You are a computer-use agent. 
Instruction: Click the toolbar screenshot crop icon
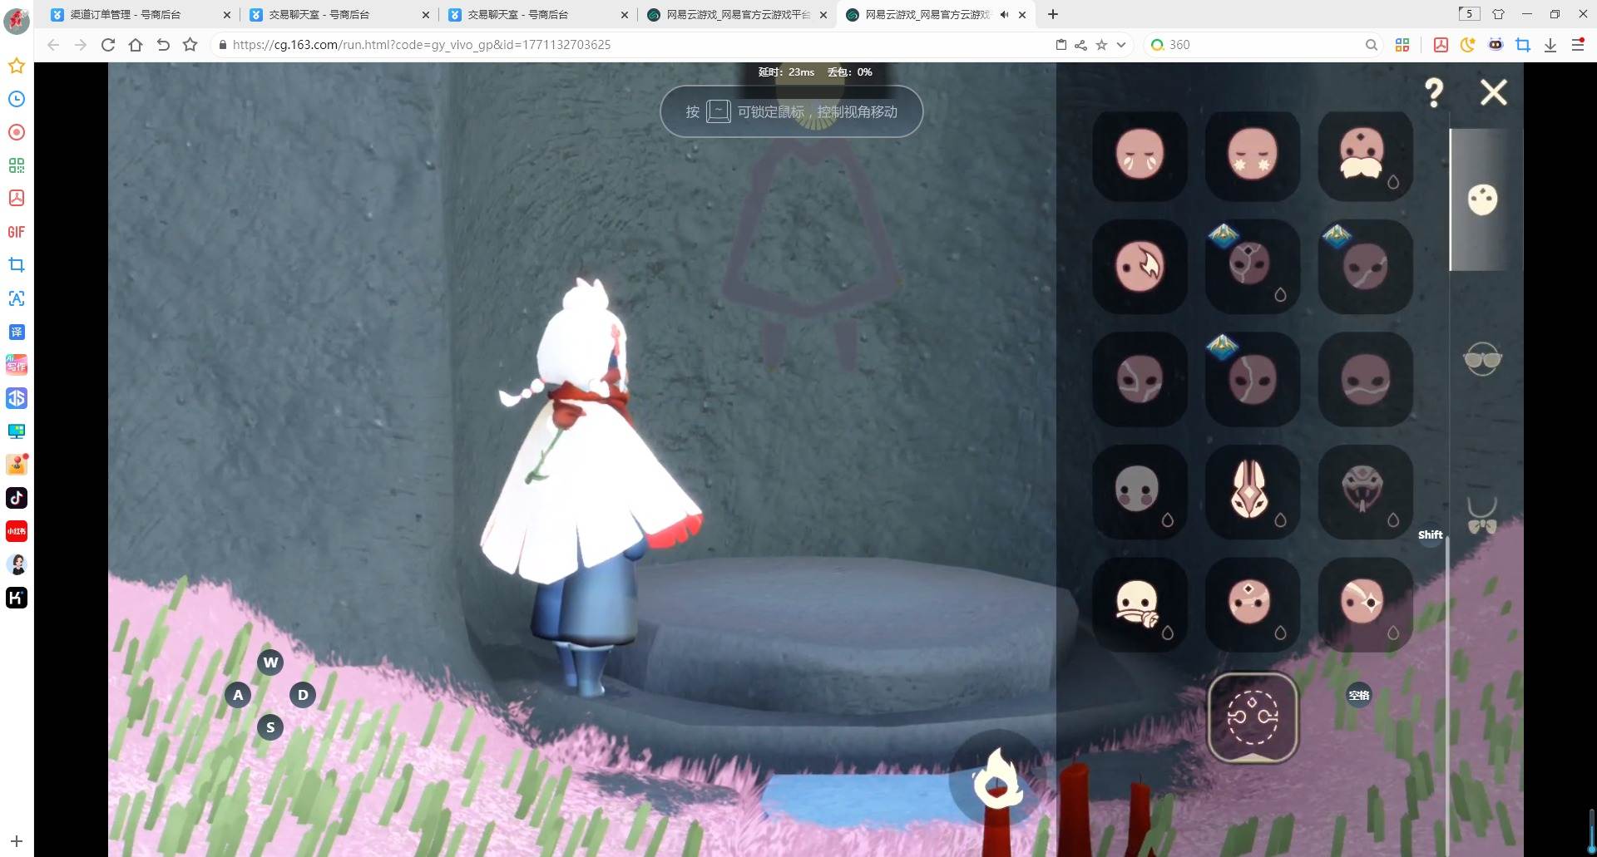[x=1523, y=45]
